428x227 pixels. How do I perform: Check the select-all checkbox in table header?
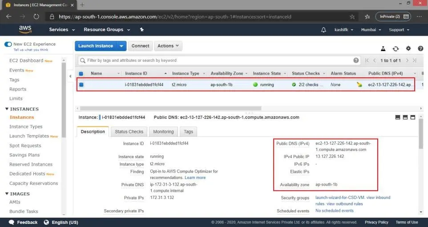(81, 74)
